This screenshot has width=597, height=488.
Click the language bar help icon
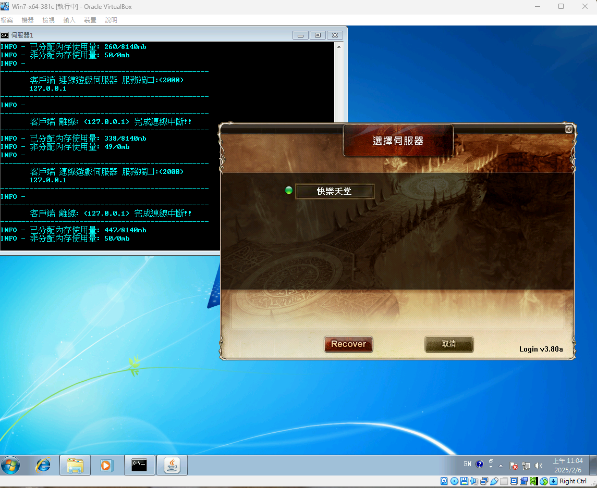[x=480, y=464]
